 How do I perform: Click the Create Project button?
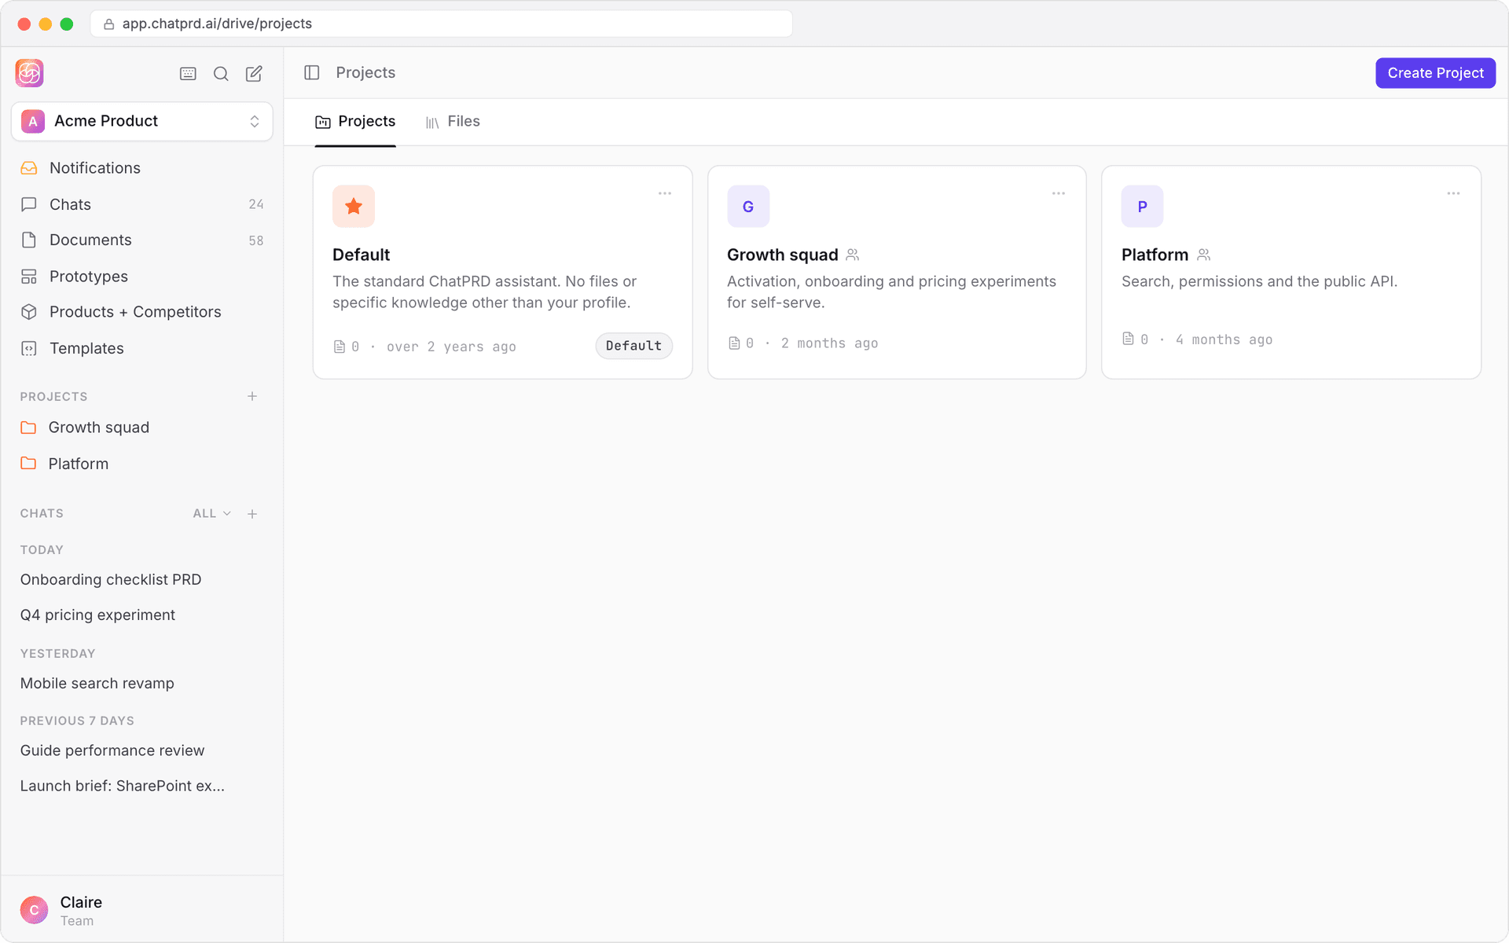1435,73
